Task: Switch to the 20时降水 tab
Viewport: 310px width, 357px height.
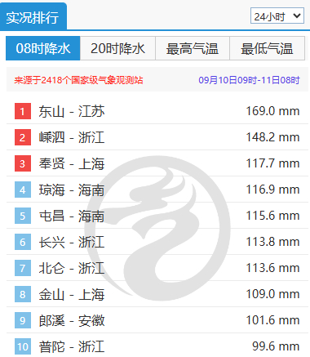Action: [117, 48]
